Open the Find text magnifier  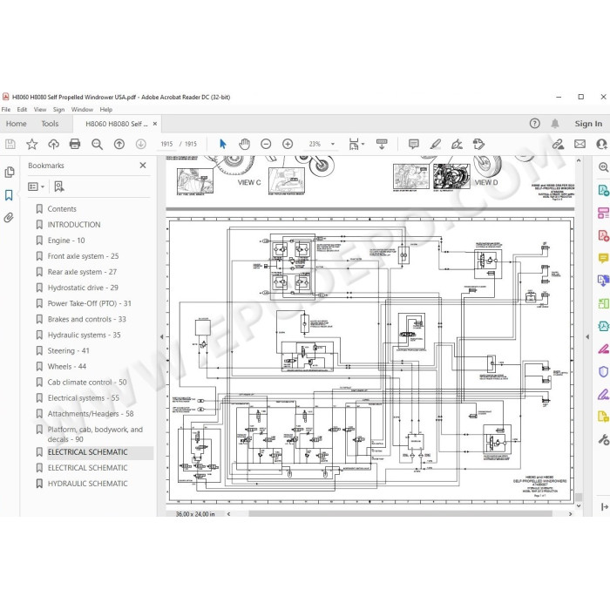[97, 145]
